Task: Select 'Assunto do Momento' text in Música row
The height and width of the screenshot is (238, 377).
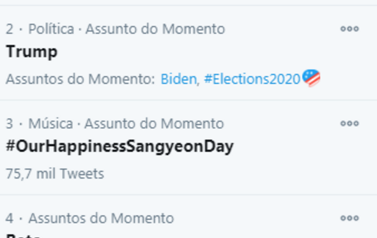Action: click(x=154, y=124)
